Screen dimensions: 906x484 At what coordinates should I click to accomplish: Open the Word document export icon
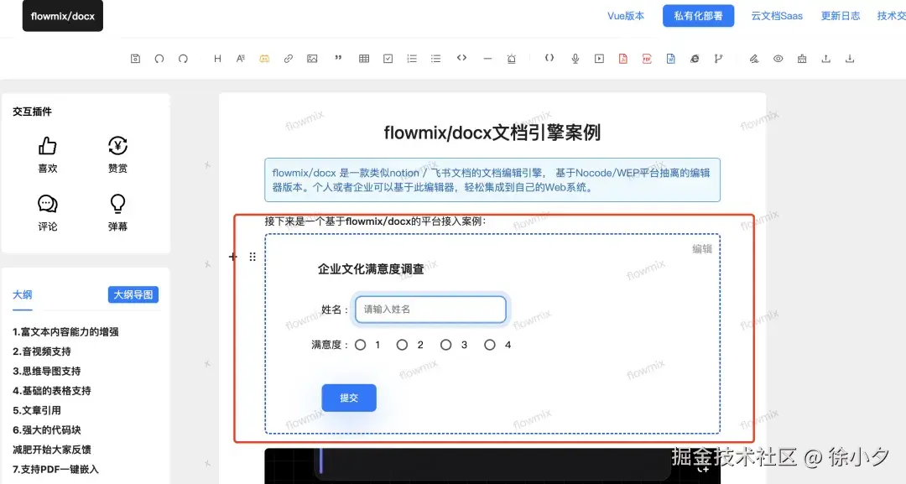[669, 58]
